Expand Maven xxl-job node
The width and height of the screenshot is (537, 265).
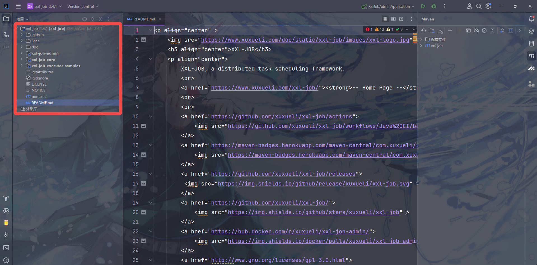[421, 45]
